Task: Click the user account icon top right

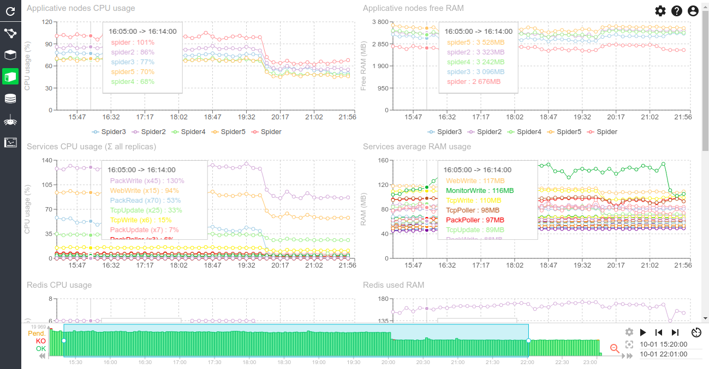Action: click(693, 10)
